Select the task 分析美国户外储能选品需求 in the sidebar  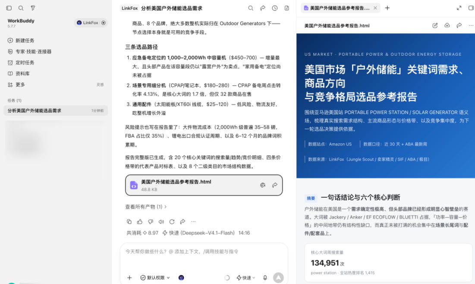[55, 110]
